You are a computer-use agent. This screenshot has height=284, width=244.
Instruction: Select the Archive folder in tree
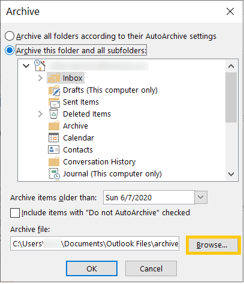point(76,126)
